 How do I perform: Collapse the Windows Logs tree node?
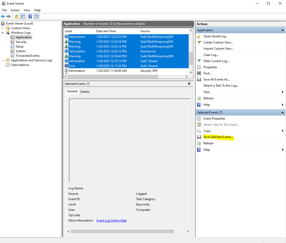click(x=3, y=33)
